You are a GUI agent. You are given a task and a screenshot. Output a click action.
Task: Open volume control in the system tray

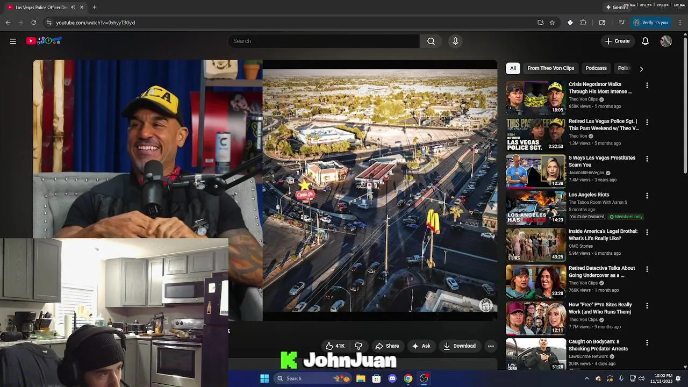pos(641,378)
